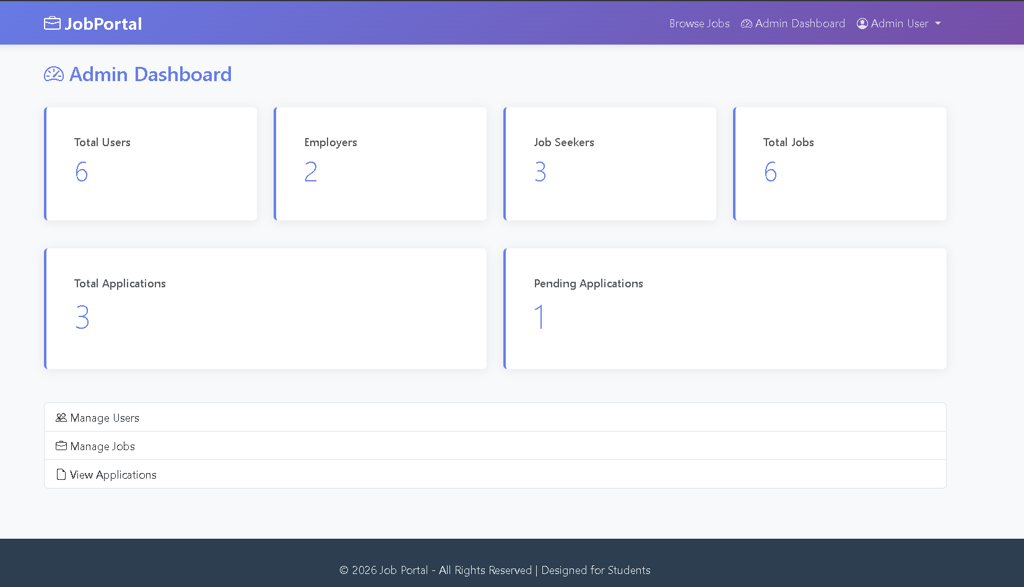Screen dimensions: 1024x587
Task: Go to Admin Dashboard in navbar
Action: (793, 24)
